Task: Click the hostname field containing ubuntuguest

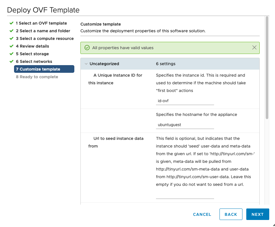Action: point(185,125)
